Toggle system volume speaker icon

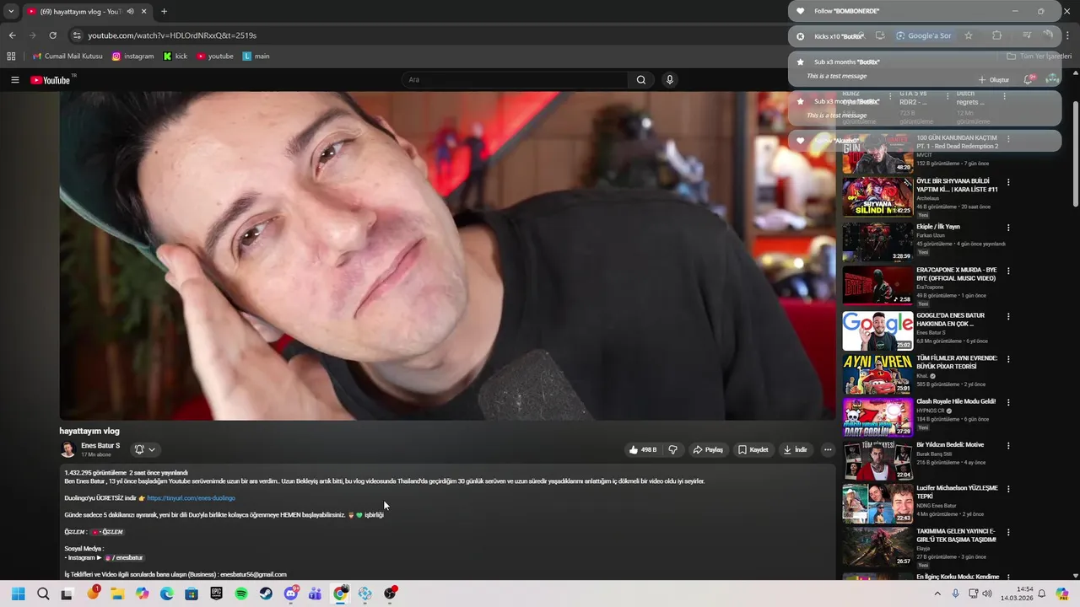[987, 594]
